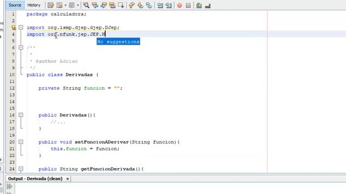Click 'Derivadas()' constructor on line 16
Screen dimensions: 346x194
(x=76, y=115)
